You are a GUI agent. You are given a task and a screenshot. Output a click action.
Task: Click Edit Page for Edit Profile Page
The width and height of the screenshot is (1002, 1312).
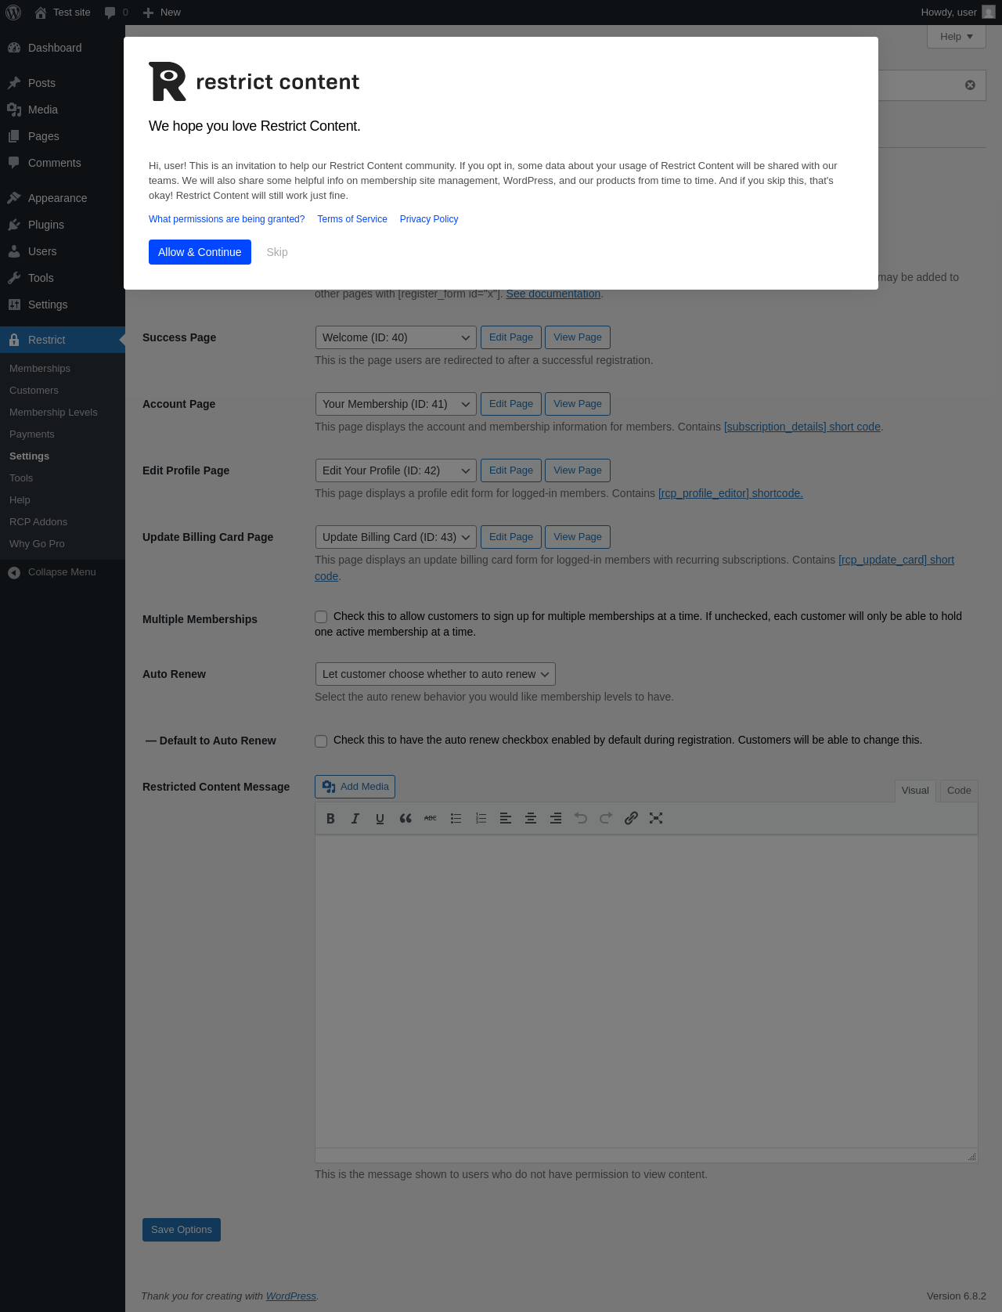pyautogui.click(x=511, y=470)
